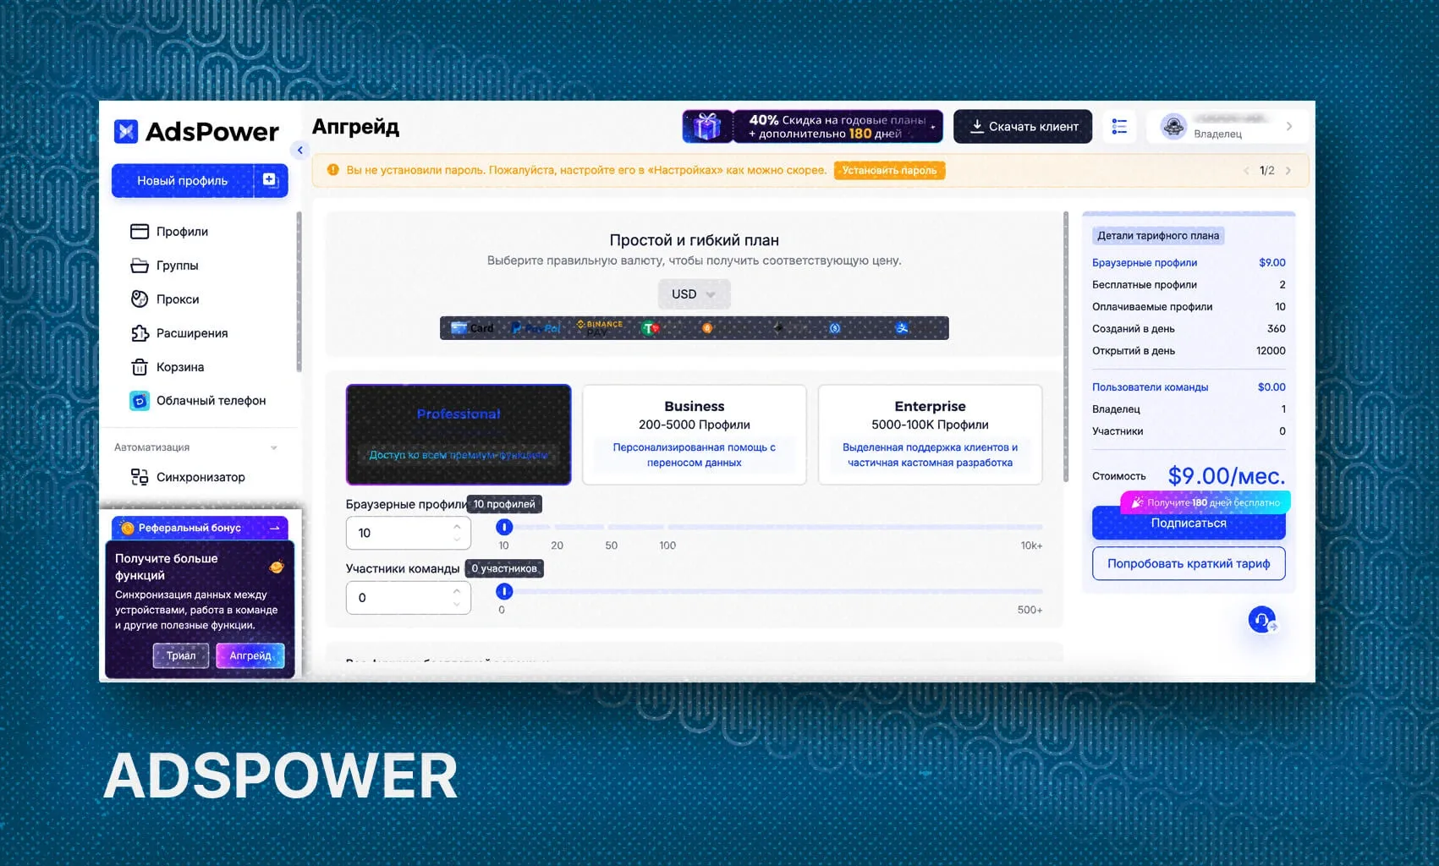Open the Группы section
This screenshot has width=1439, height=866.
point(164,265)
